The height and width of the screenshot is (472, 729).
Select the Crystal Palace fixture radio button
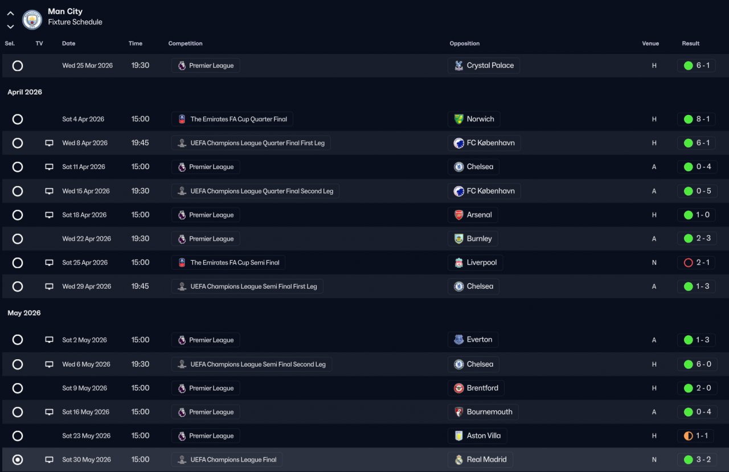point(18,66)
